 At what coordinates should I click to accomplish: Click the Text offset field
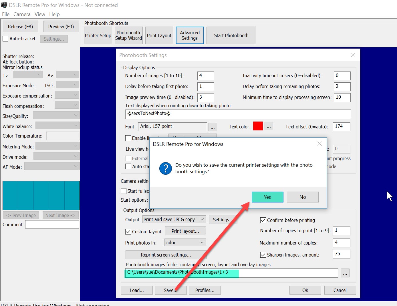[x=342, y=127]
